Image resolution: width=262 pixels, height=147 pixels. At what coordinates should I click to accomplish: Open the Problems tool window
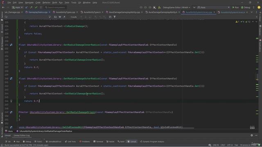pyautogui.click(x=85, y=142)
